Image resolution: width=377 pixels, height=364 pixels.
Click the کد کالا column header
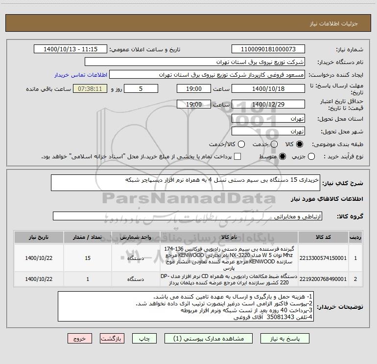tap(323, 237)
